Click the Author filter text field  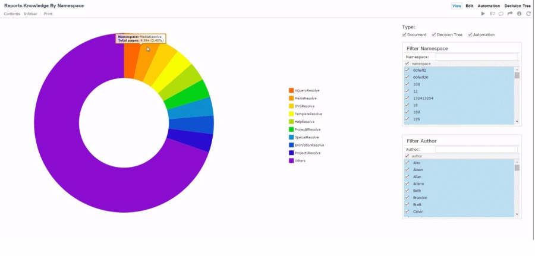[476, 149]
